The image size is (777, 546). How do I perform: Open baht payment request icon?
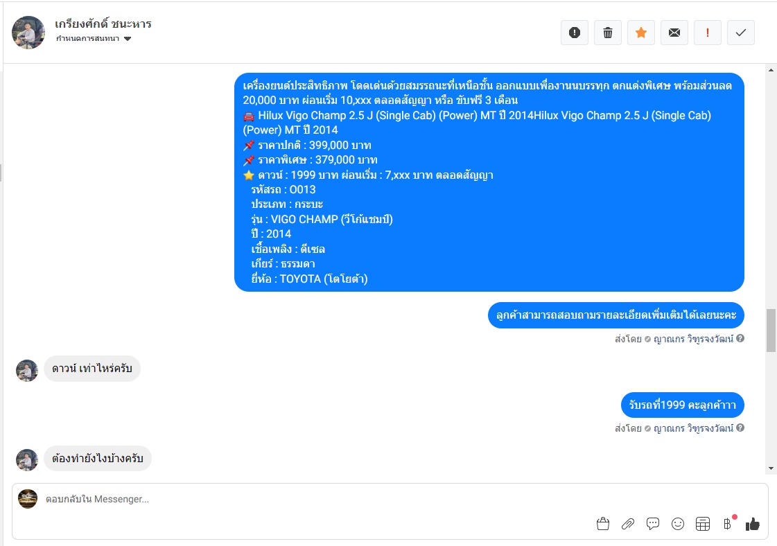click(728, 524)
